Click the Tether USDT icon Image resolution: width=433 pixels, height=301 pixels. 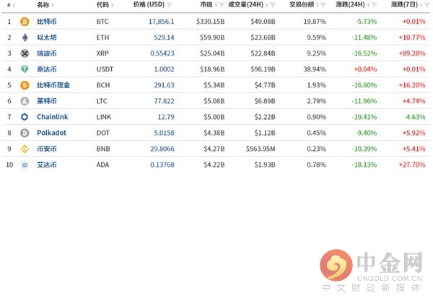click(25, 69)
